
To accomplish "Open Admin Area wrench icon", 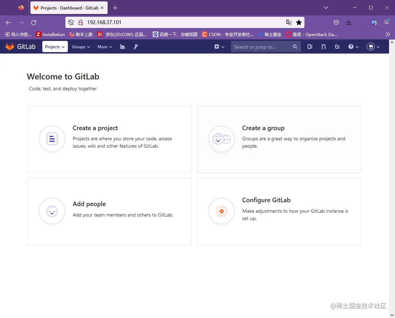I will tap(136, 47).
